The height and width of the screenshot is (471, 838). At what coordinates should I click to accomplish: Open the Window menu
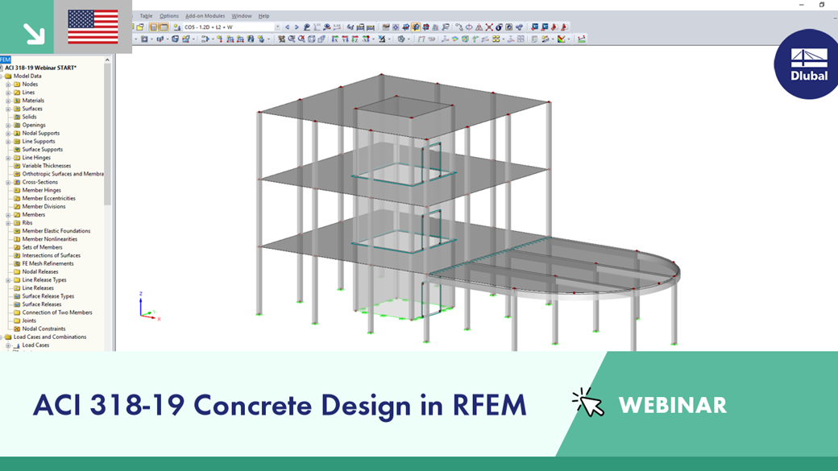(x=242, y=16)
